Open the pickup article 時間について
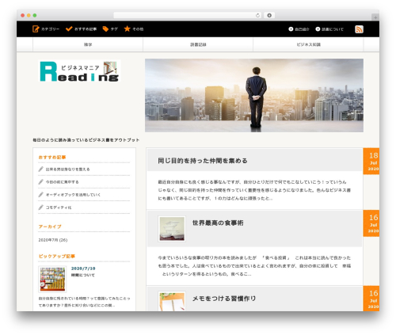 click(82, 275)
